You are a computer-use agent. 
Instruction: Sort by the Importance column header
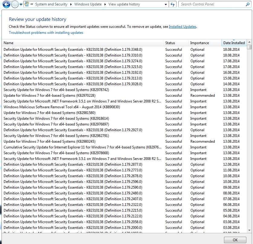205,43
